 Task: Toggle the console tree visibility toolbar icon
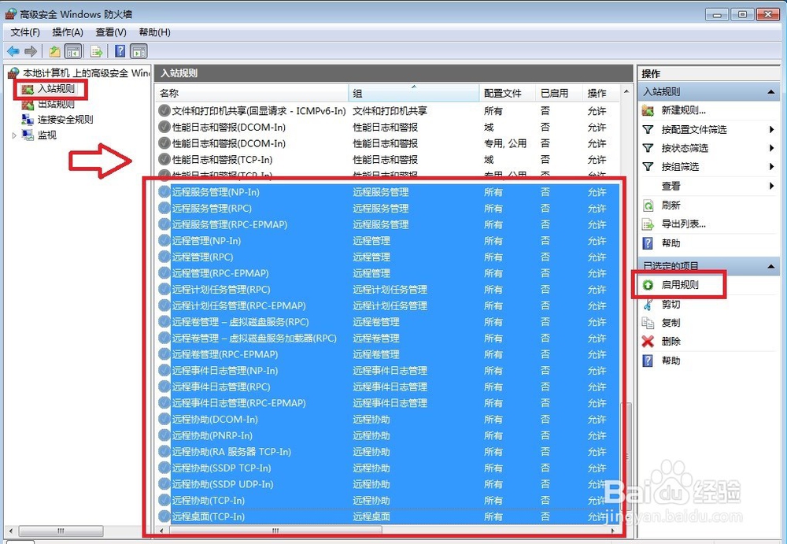72,51
